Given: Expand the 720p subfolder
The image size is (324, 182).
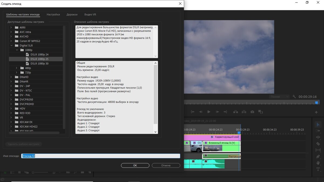Looking at the screenshot, I should (16, 73).
